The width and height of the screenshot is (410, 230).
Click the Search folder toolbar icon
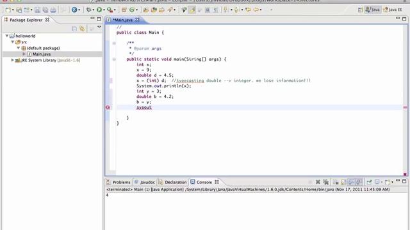coord(161,10)
